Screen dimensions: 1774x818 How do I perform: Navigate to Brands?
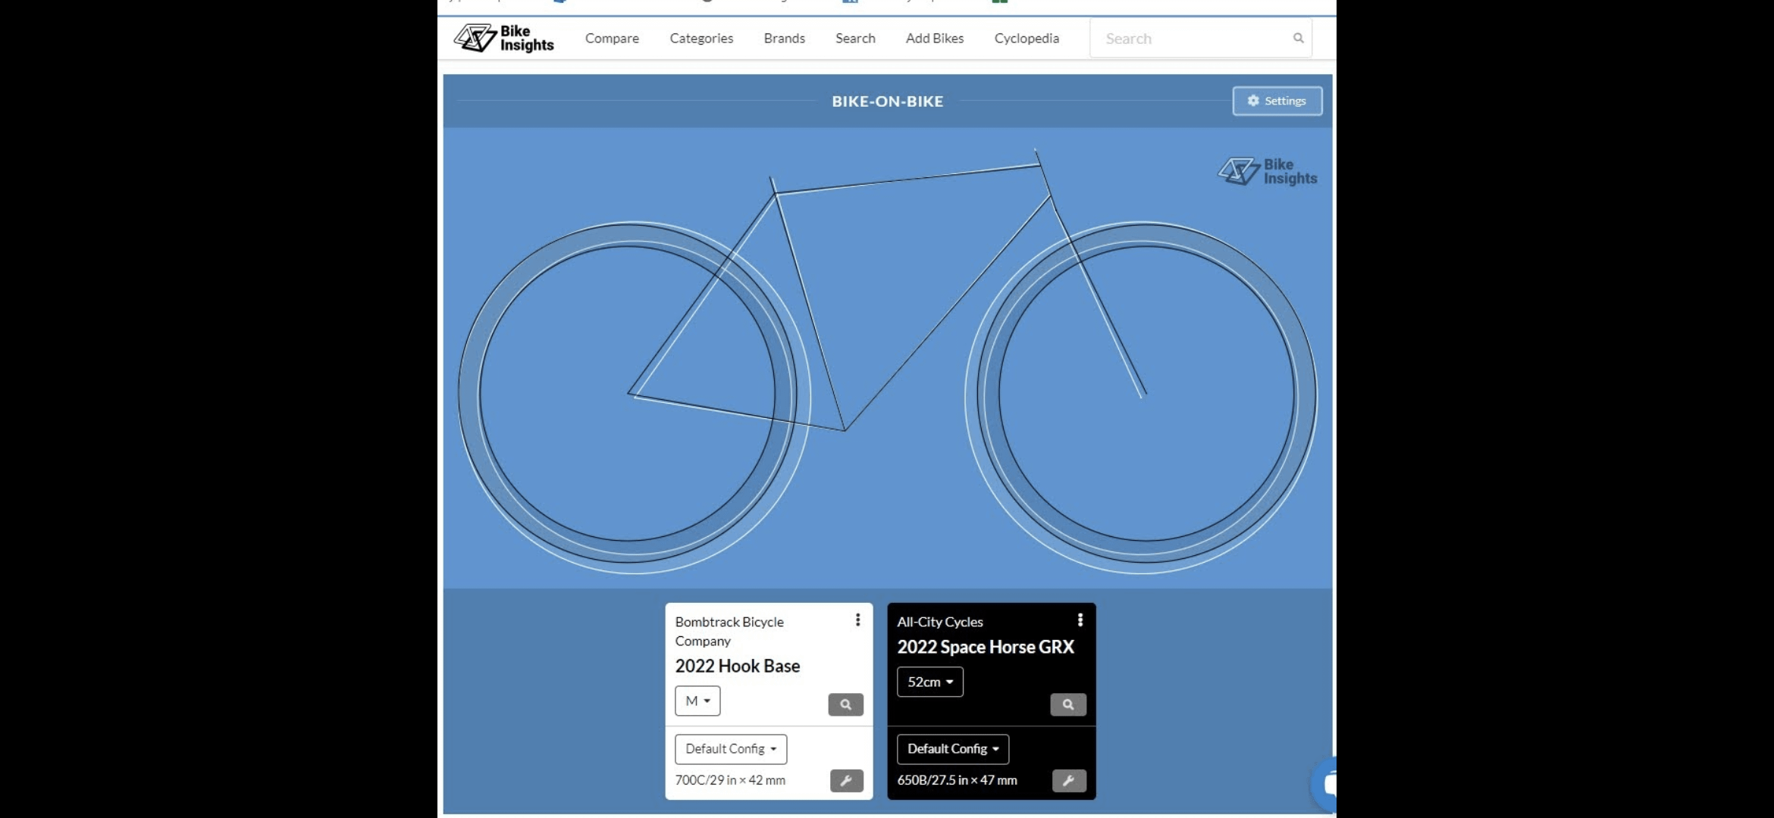(x=785, y=38)
